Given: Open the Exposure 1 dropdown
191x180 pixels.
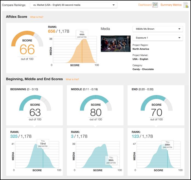Looking at the screenshot, I should click(158, 38).
